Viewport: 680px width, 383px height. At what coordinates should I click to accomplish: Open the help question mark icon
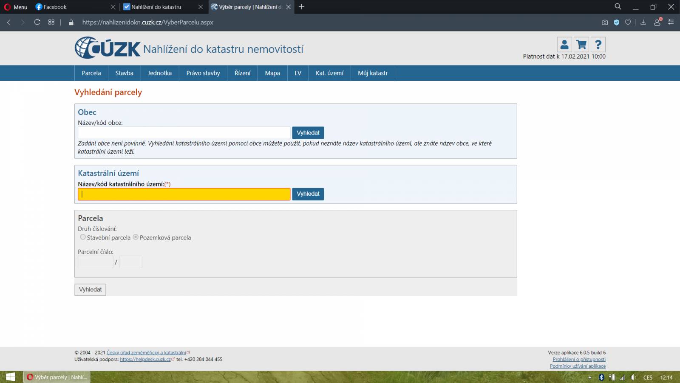tap(598, 44)
